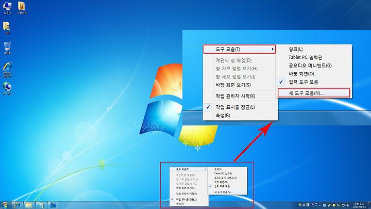Show hidden tray icons arrow

click(320, 205)
